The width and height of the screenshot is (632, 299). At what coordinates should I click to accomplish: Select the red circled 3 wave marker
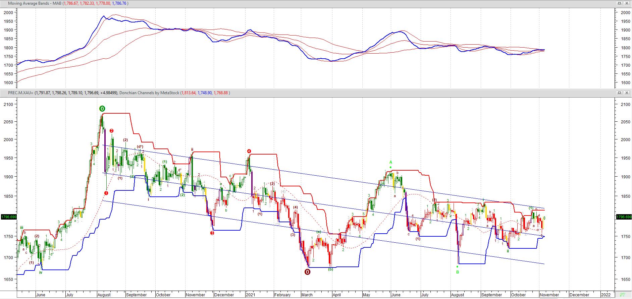click(x=212, y=233)
